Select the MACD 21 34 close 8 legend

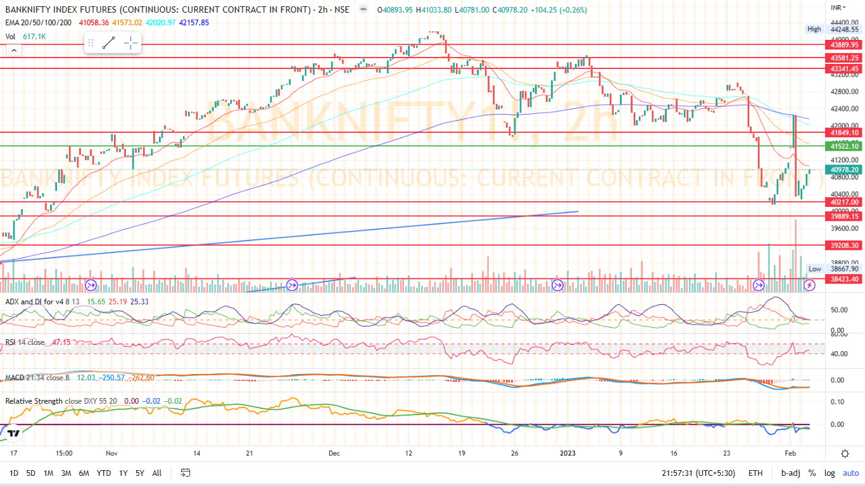(39, 377)
